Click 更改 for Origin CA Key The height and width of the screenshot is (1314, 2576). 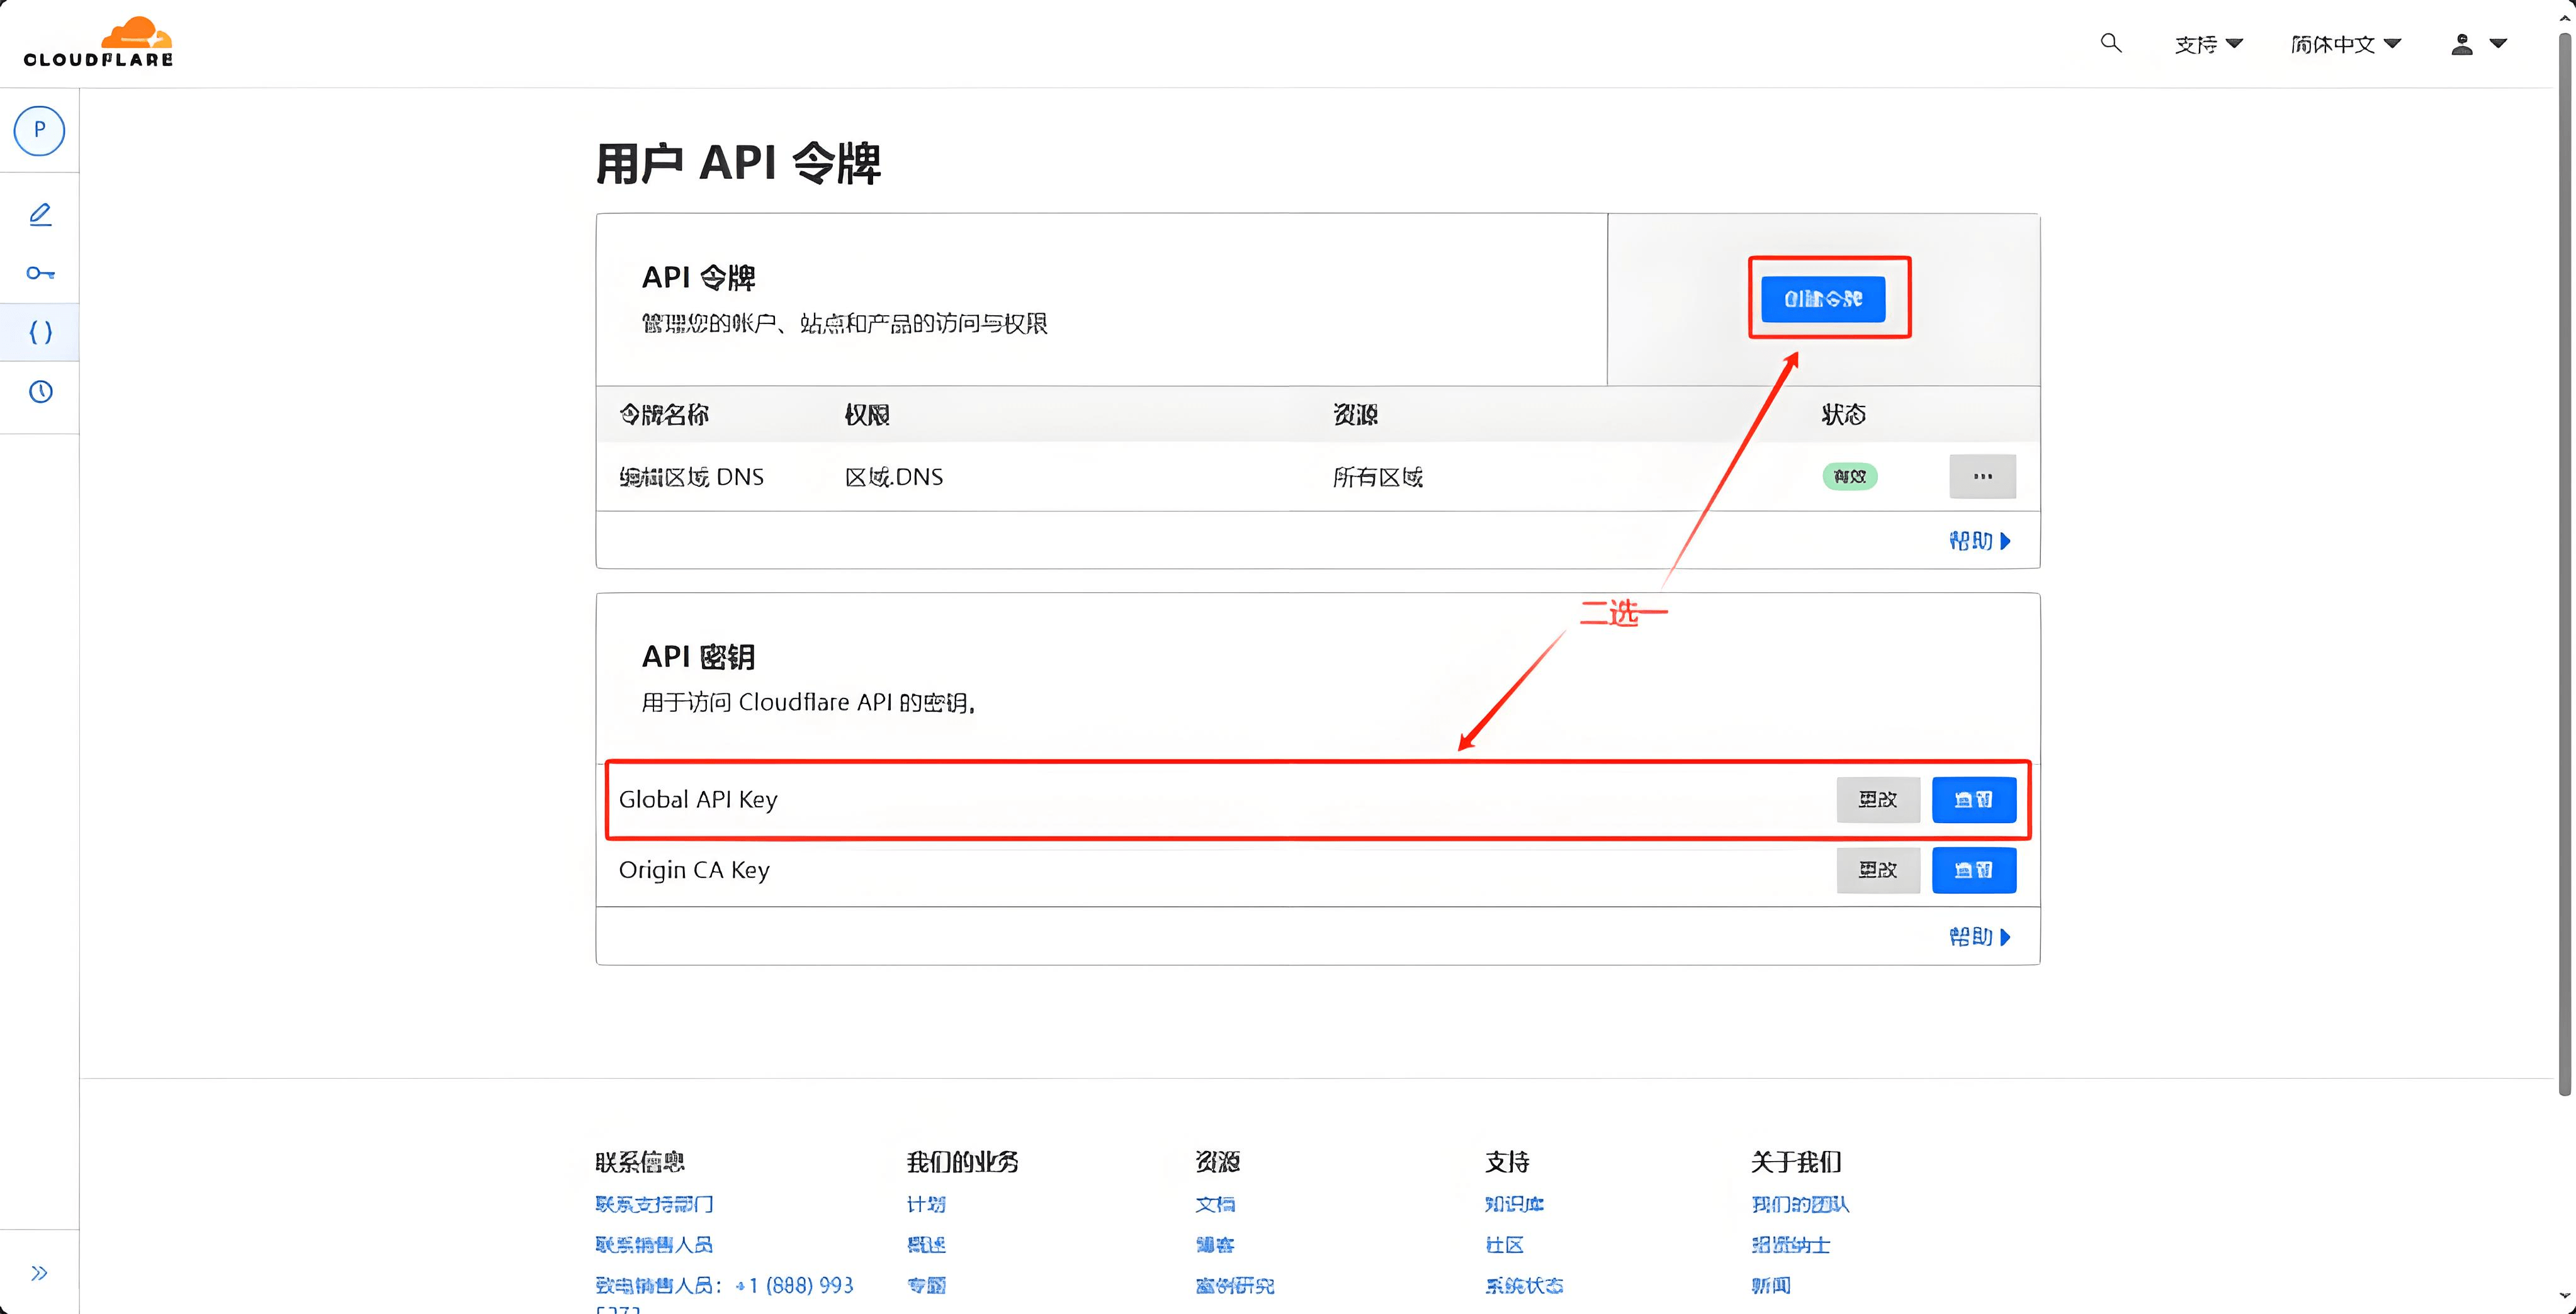1878,870
